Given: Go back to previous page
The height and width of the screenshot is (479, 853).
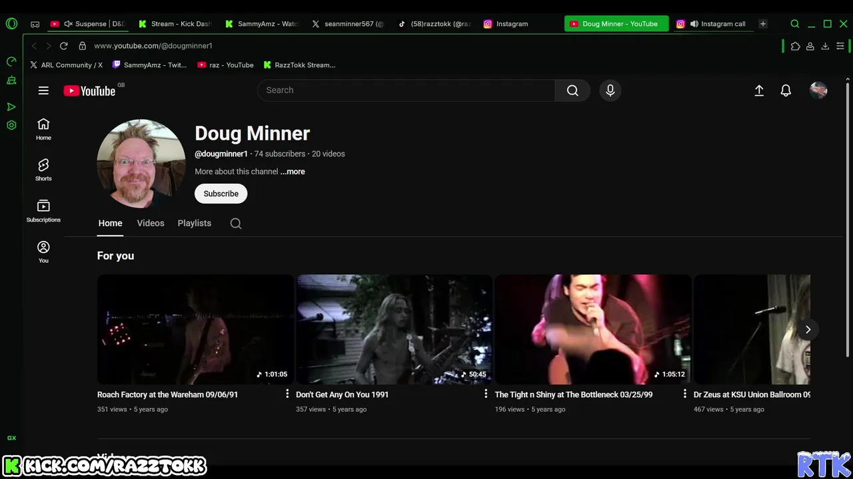Looking at the screenshot, I should coord(34,46).
